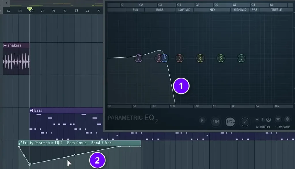Click the TREBLE frequency range header
This screenshot has height=169, width=295.
276,10
